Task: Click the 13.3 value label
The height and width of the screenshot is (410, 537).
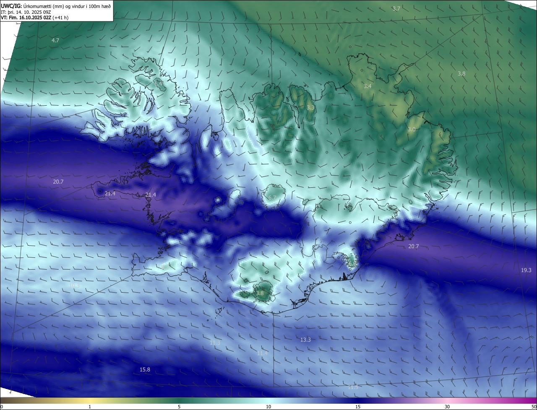Action: tap(305, 340)
